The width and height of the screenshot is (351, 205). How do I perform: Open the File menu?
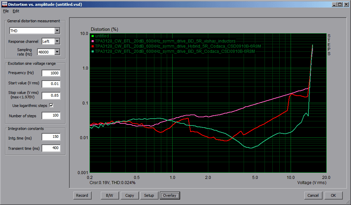(x=6, y=11)
